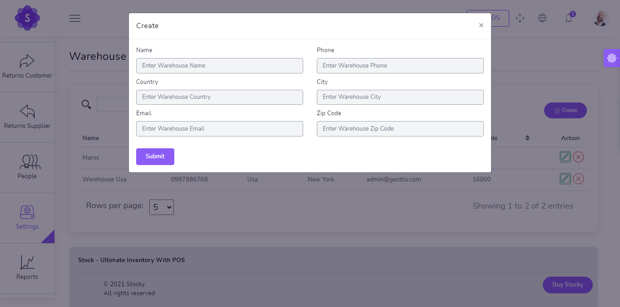Open the user profile avatar
The image size is (620, 307).
[x=600, y=18]
